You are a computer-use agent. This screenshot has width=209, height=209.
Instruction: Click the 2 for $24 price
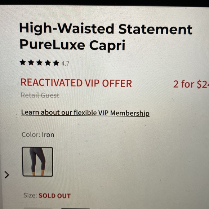[191, 85]
